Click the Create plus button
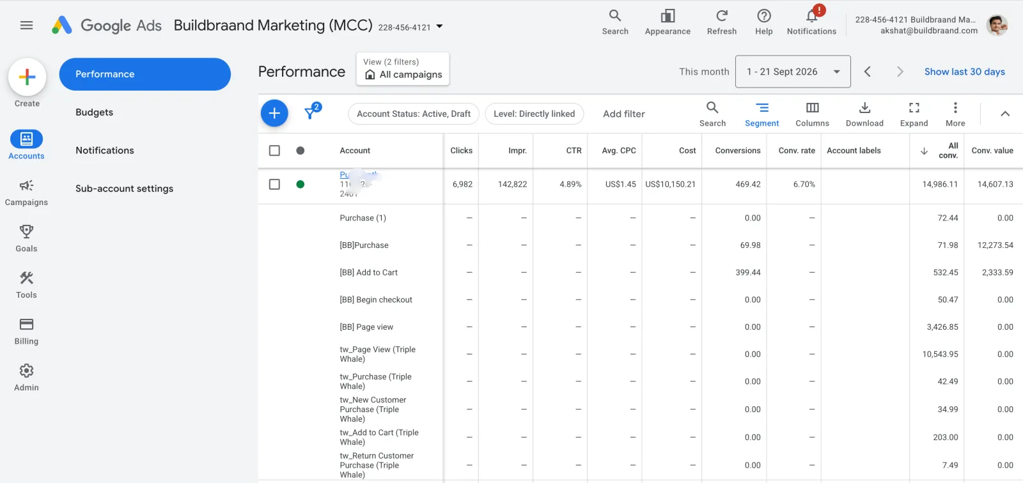 tap(27, 77)
